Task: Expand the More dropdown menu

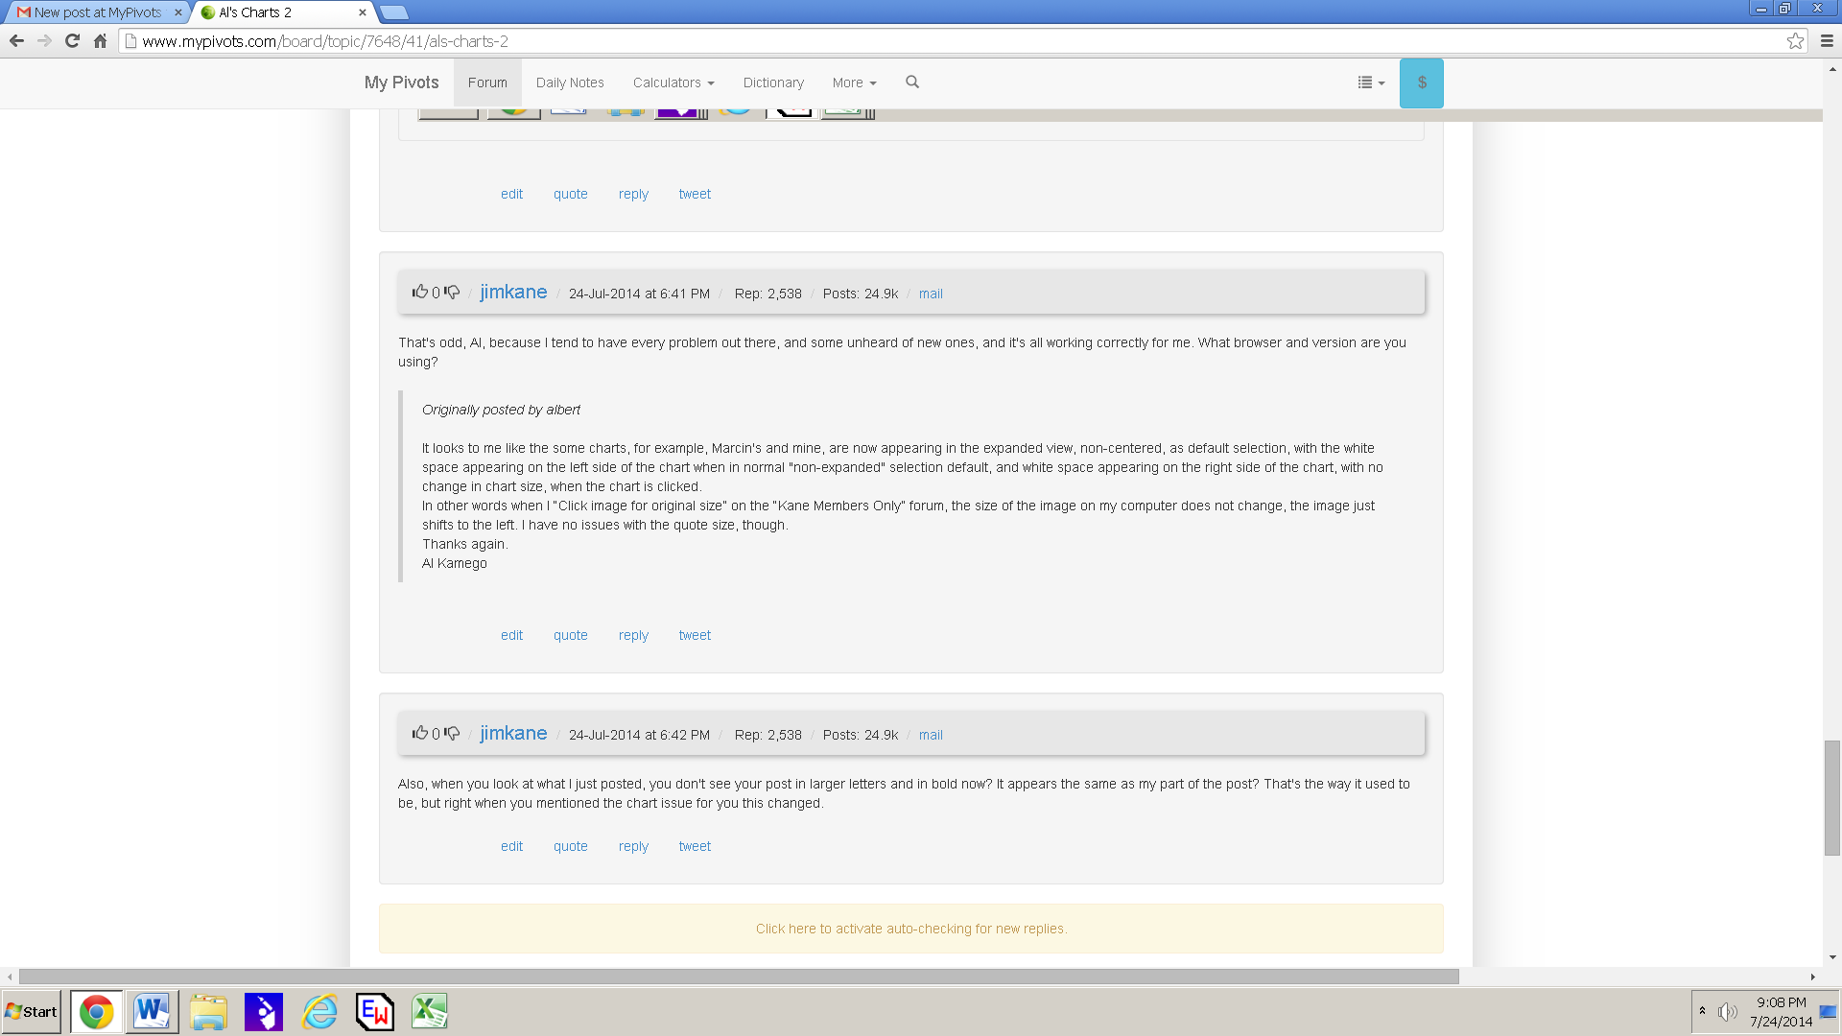Action: point(854,82)
